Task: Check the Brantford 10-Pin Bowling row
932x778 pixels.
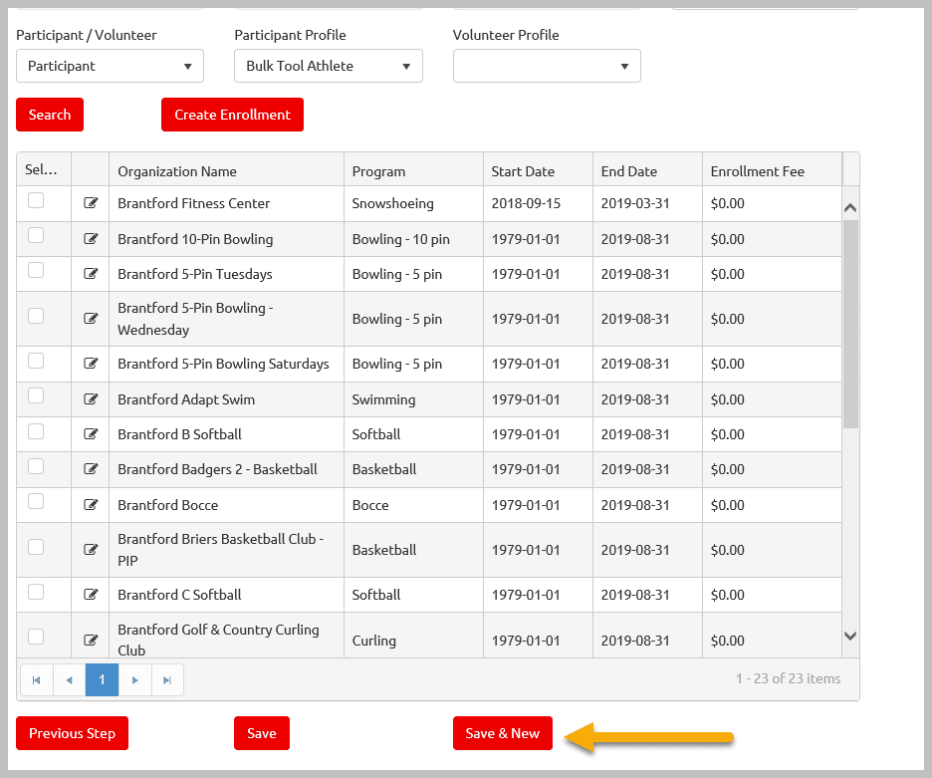Action: click(x=36, y=235)
